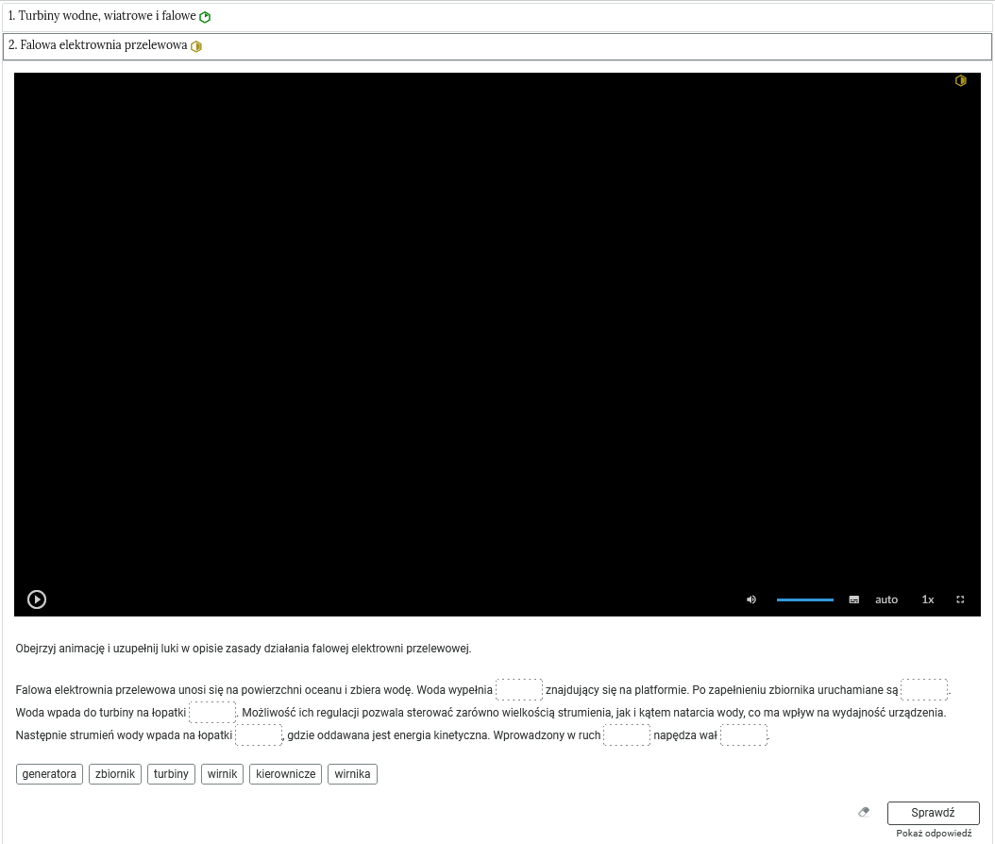The width and height of the screenshot is (995, 844).
Task: Mute the video with the speaker icon
Action: tap(751, 599)
